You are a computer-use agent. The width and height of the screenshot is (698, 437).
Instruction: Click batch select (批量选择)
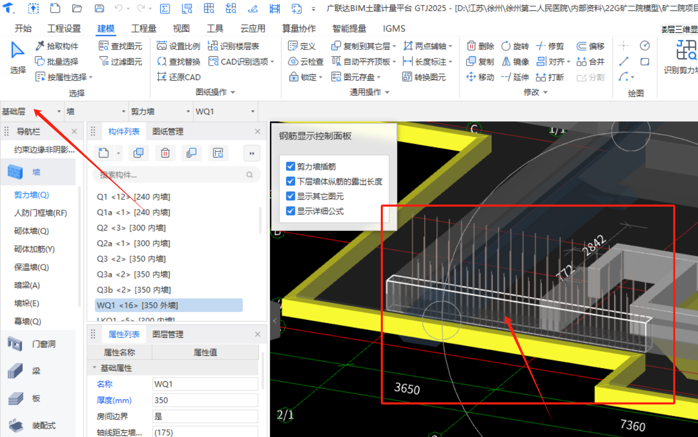point(57,61)
